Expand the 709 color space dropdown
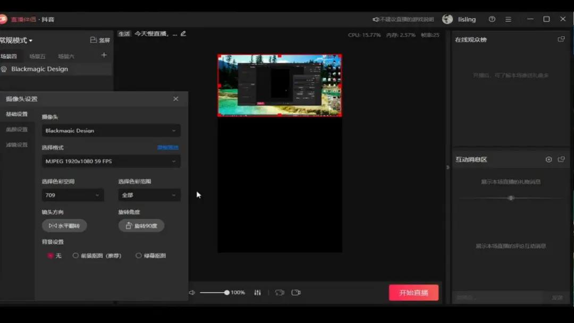The width and height of the screenshot is (574, 323). coord(73,195)
